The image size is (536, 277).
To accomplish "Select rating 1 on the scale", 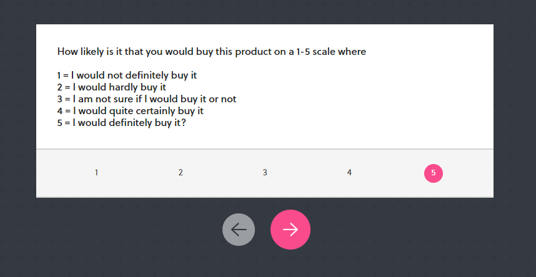I will [96, 173].
